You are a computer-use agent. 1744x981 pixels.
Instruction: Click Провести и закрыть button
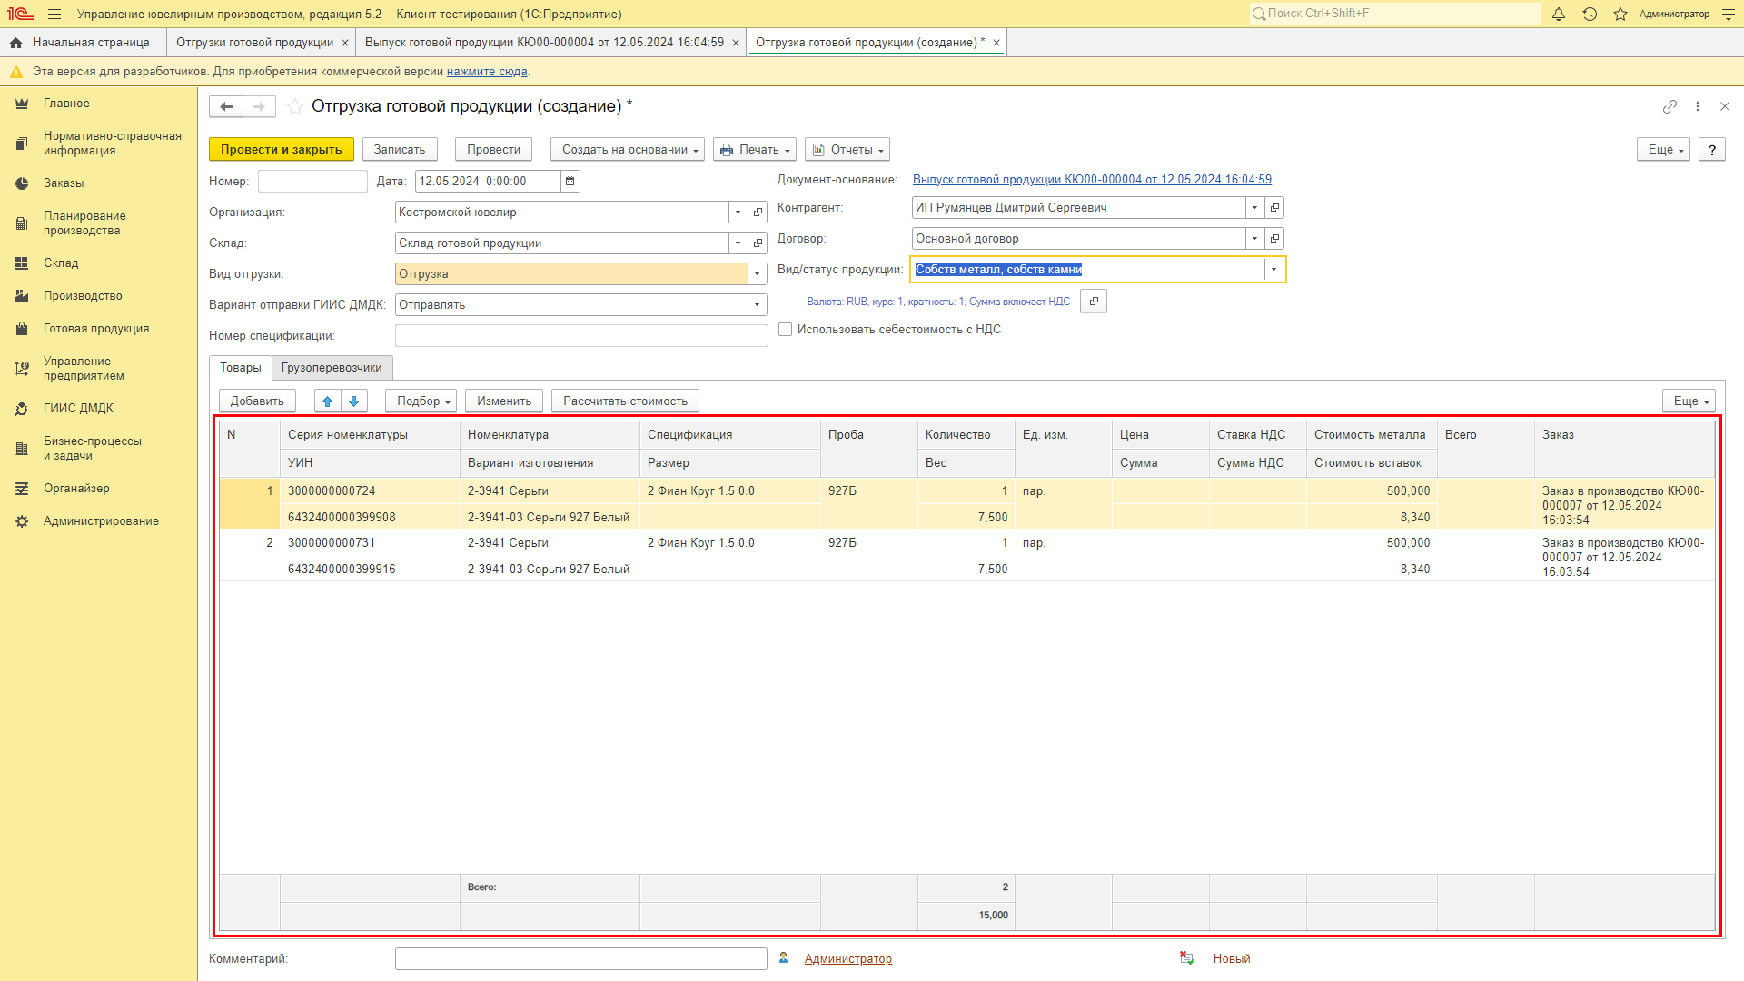pos(281,150)
